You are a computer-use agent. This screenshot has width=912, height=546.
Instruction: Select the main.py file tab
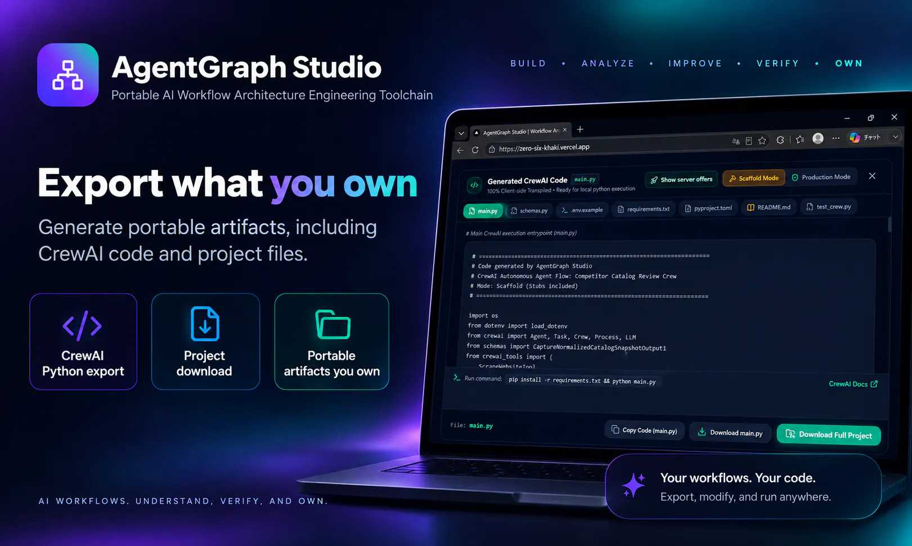point(483,211)
